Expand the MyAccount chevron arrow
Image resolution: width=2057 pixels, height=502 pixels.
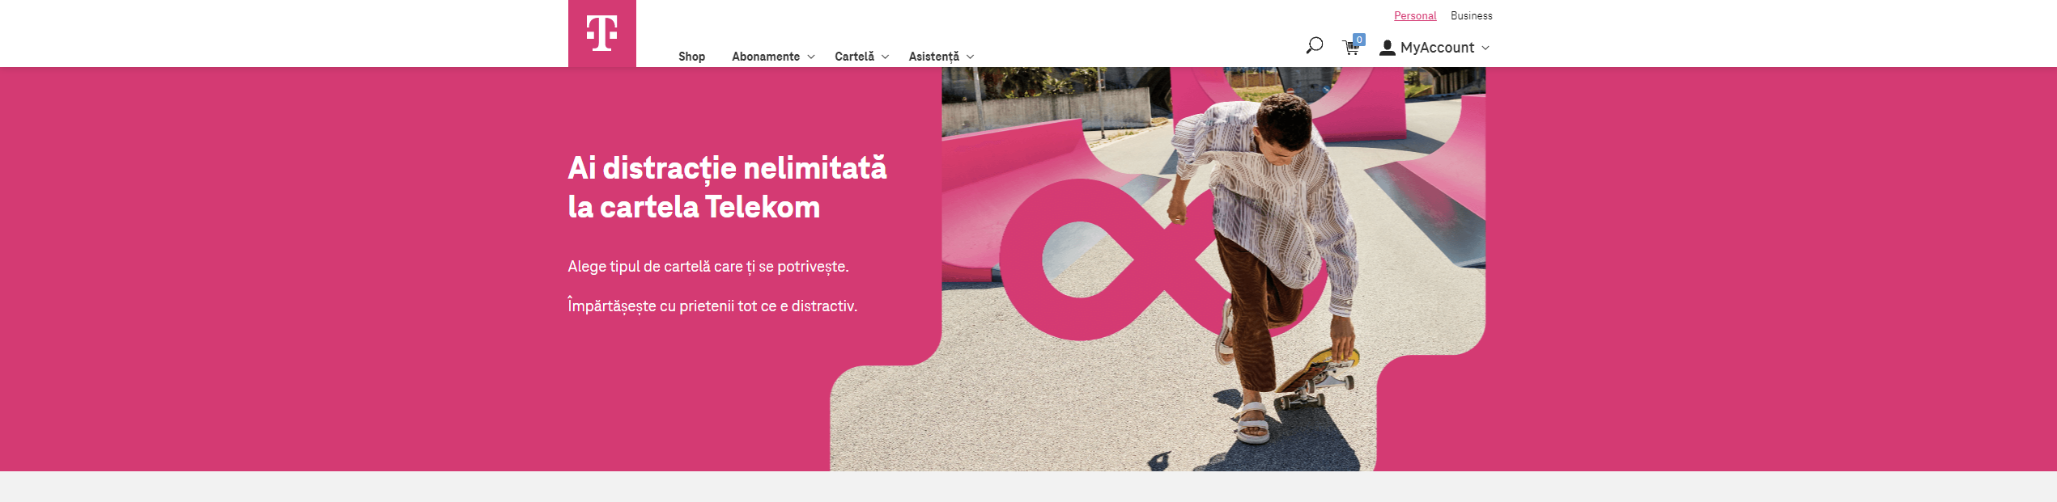click(1485, 48)
